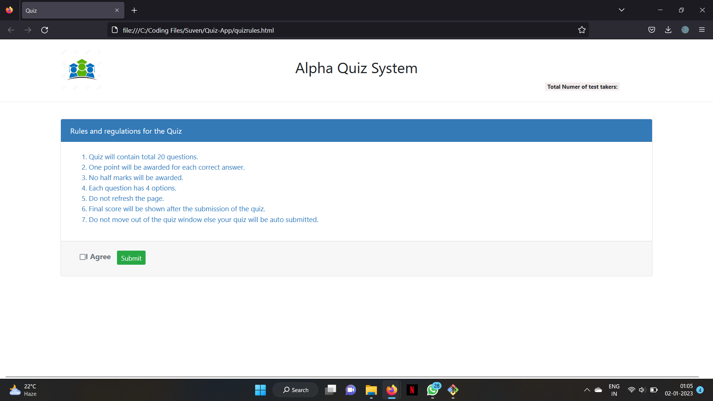Open File Explorer from the taskbar
This screenshot has height=401, width=713.
pyautogui.click(x=371, y=390)
